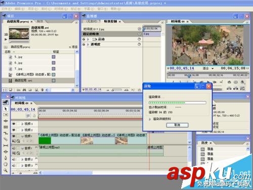
Task: Click the delete trash icon in Project panel
Action: 42,90
